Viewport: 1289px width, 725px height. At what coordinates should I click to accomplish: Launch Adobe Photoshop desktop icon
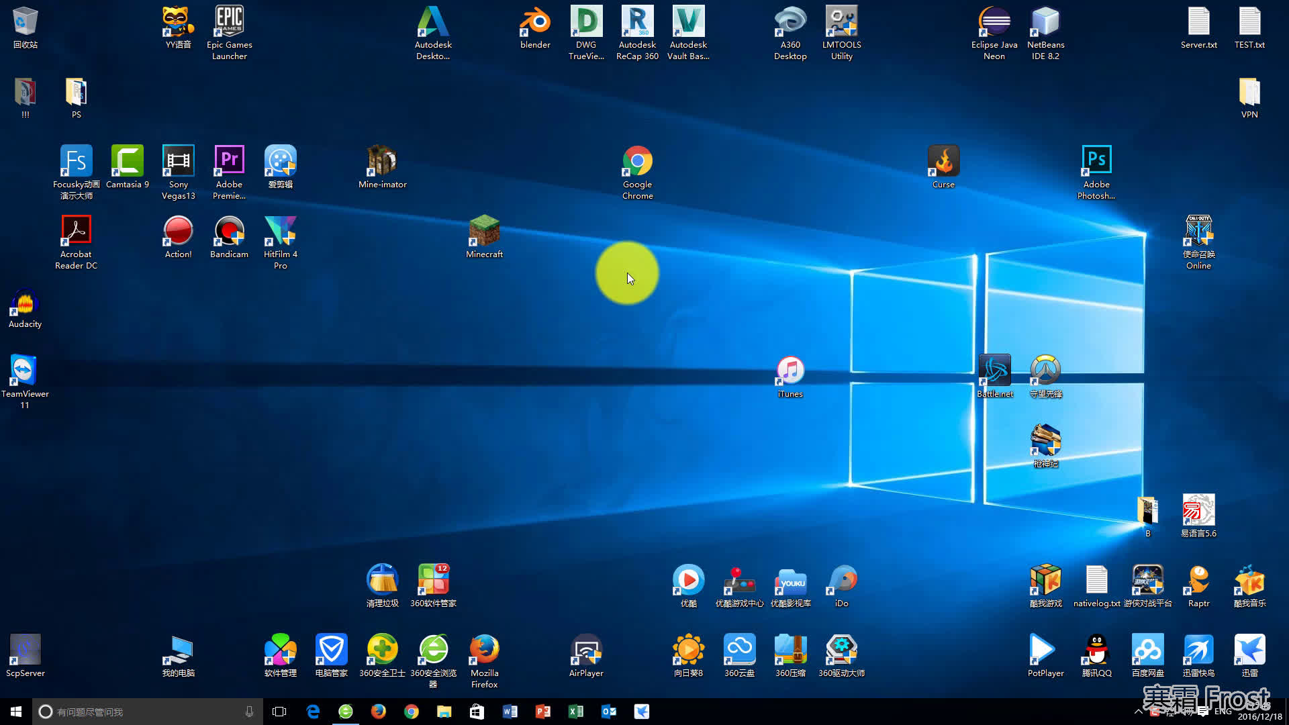[1096, 173]
